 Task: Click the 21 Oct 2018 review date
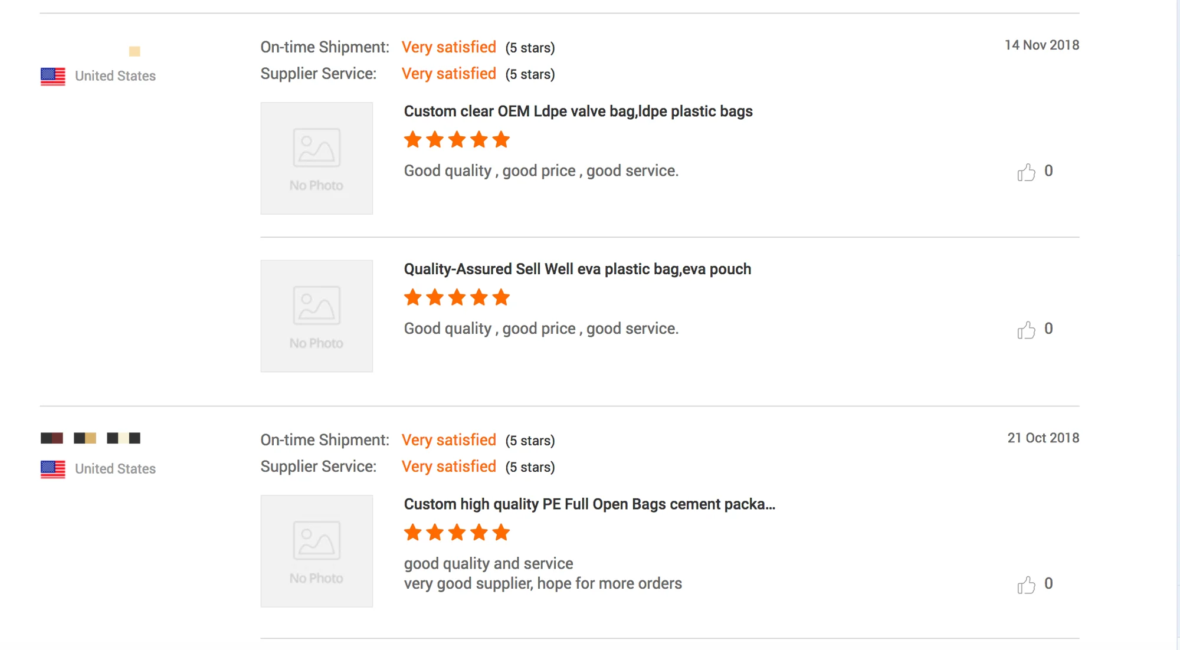click(x=1043, y=438)
